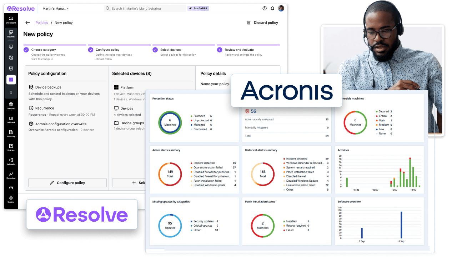457x257 pixels.
Task: Click the gauge icon above Expand
Action: coord(11,187)
